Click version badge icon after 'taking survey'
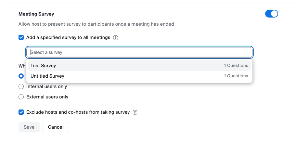296x141 pixels. tap(135, 112)
